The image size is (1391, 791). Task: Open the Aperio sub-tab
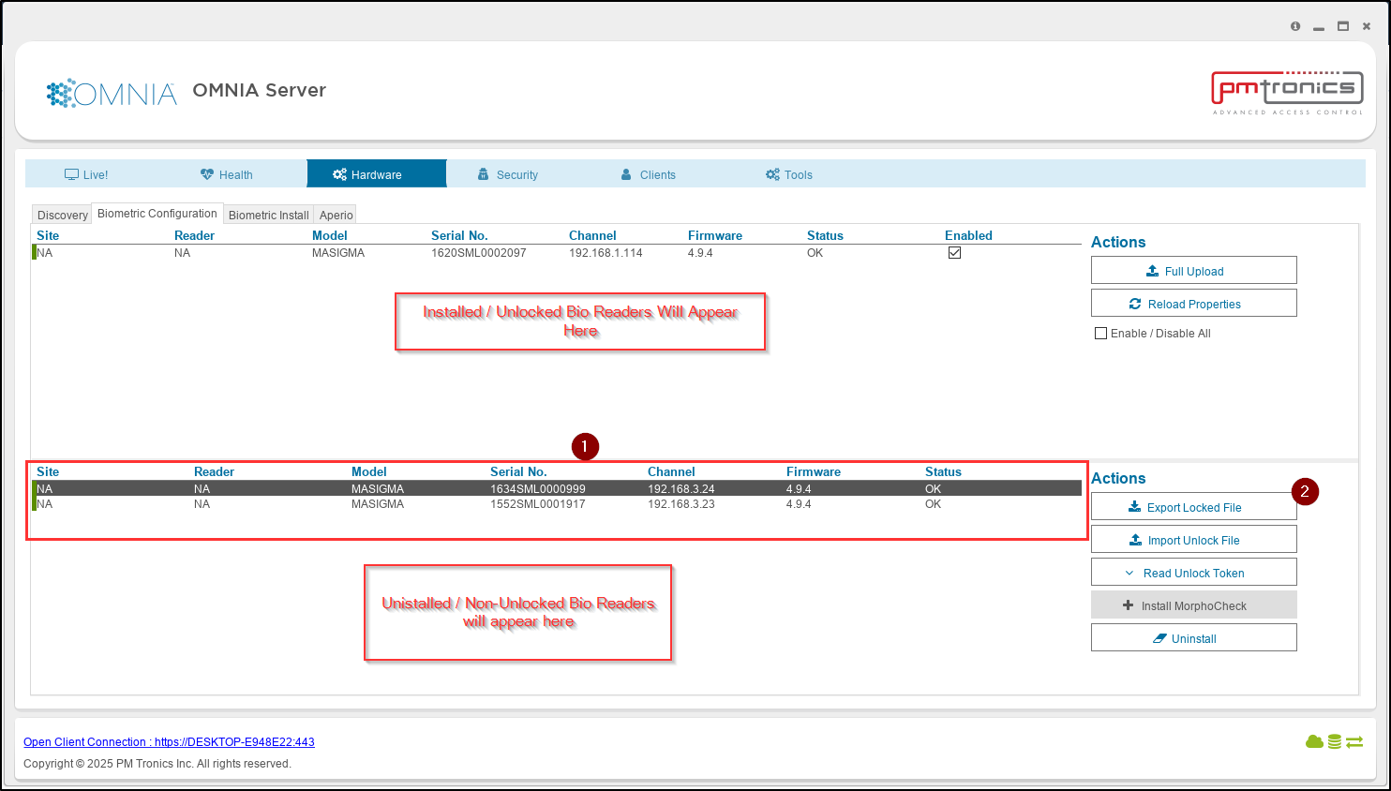tap(336, 215)
